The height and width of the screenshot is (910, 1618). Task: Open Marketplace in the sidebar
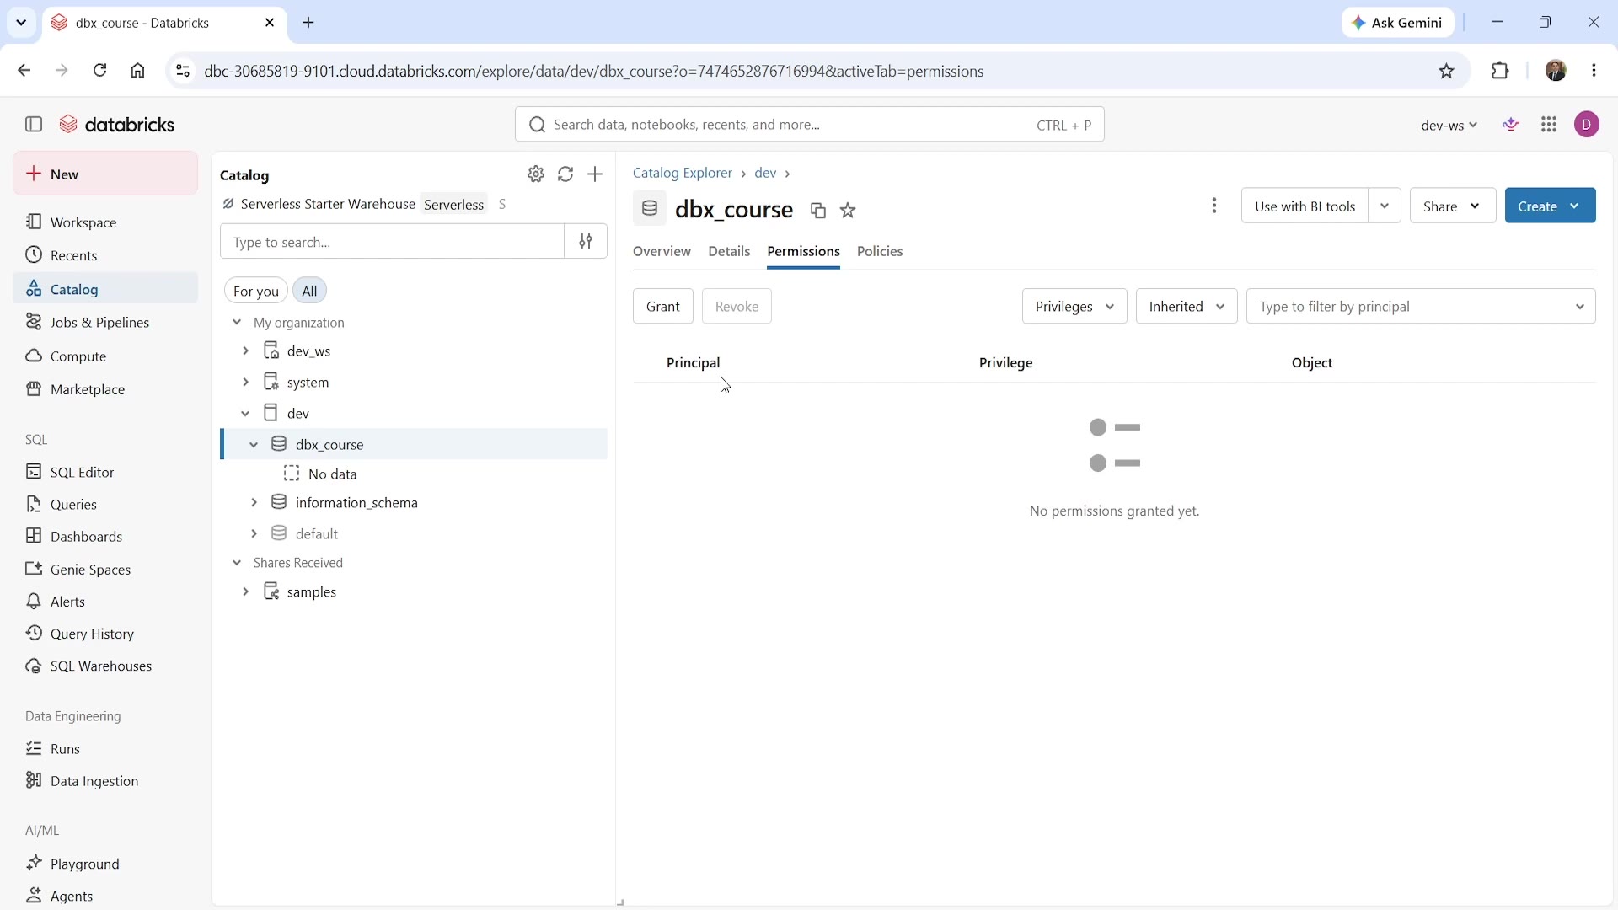[105, 389]
